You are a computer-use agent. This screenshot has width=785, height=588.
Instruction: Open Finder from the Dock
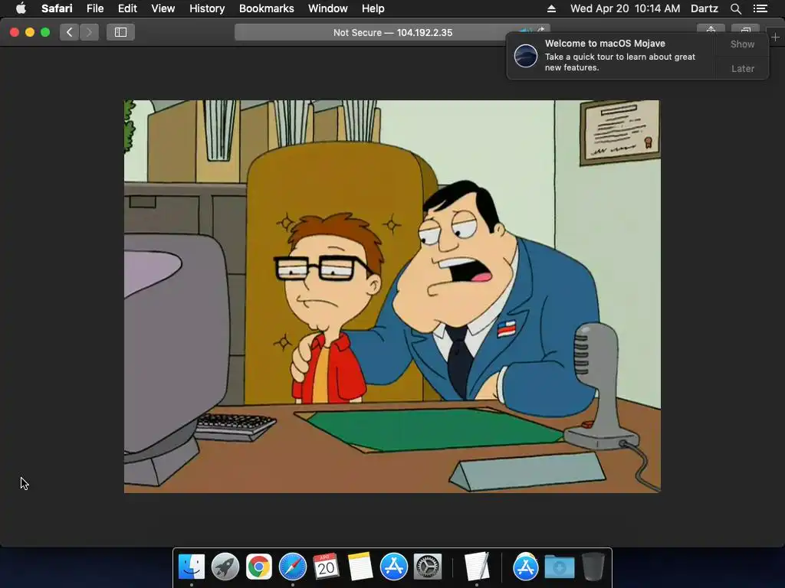tap(191, 567)
